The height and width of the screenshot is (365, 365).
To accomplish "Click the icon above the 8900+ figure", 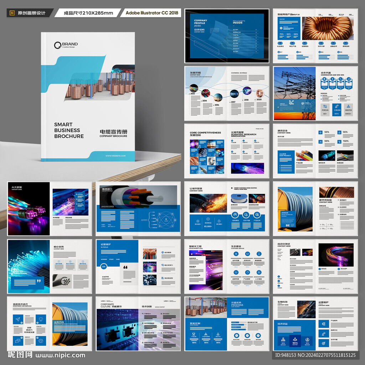I will tap(348, 107).
